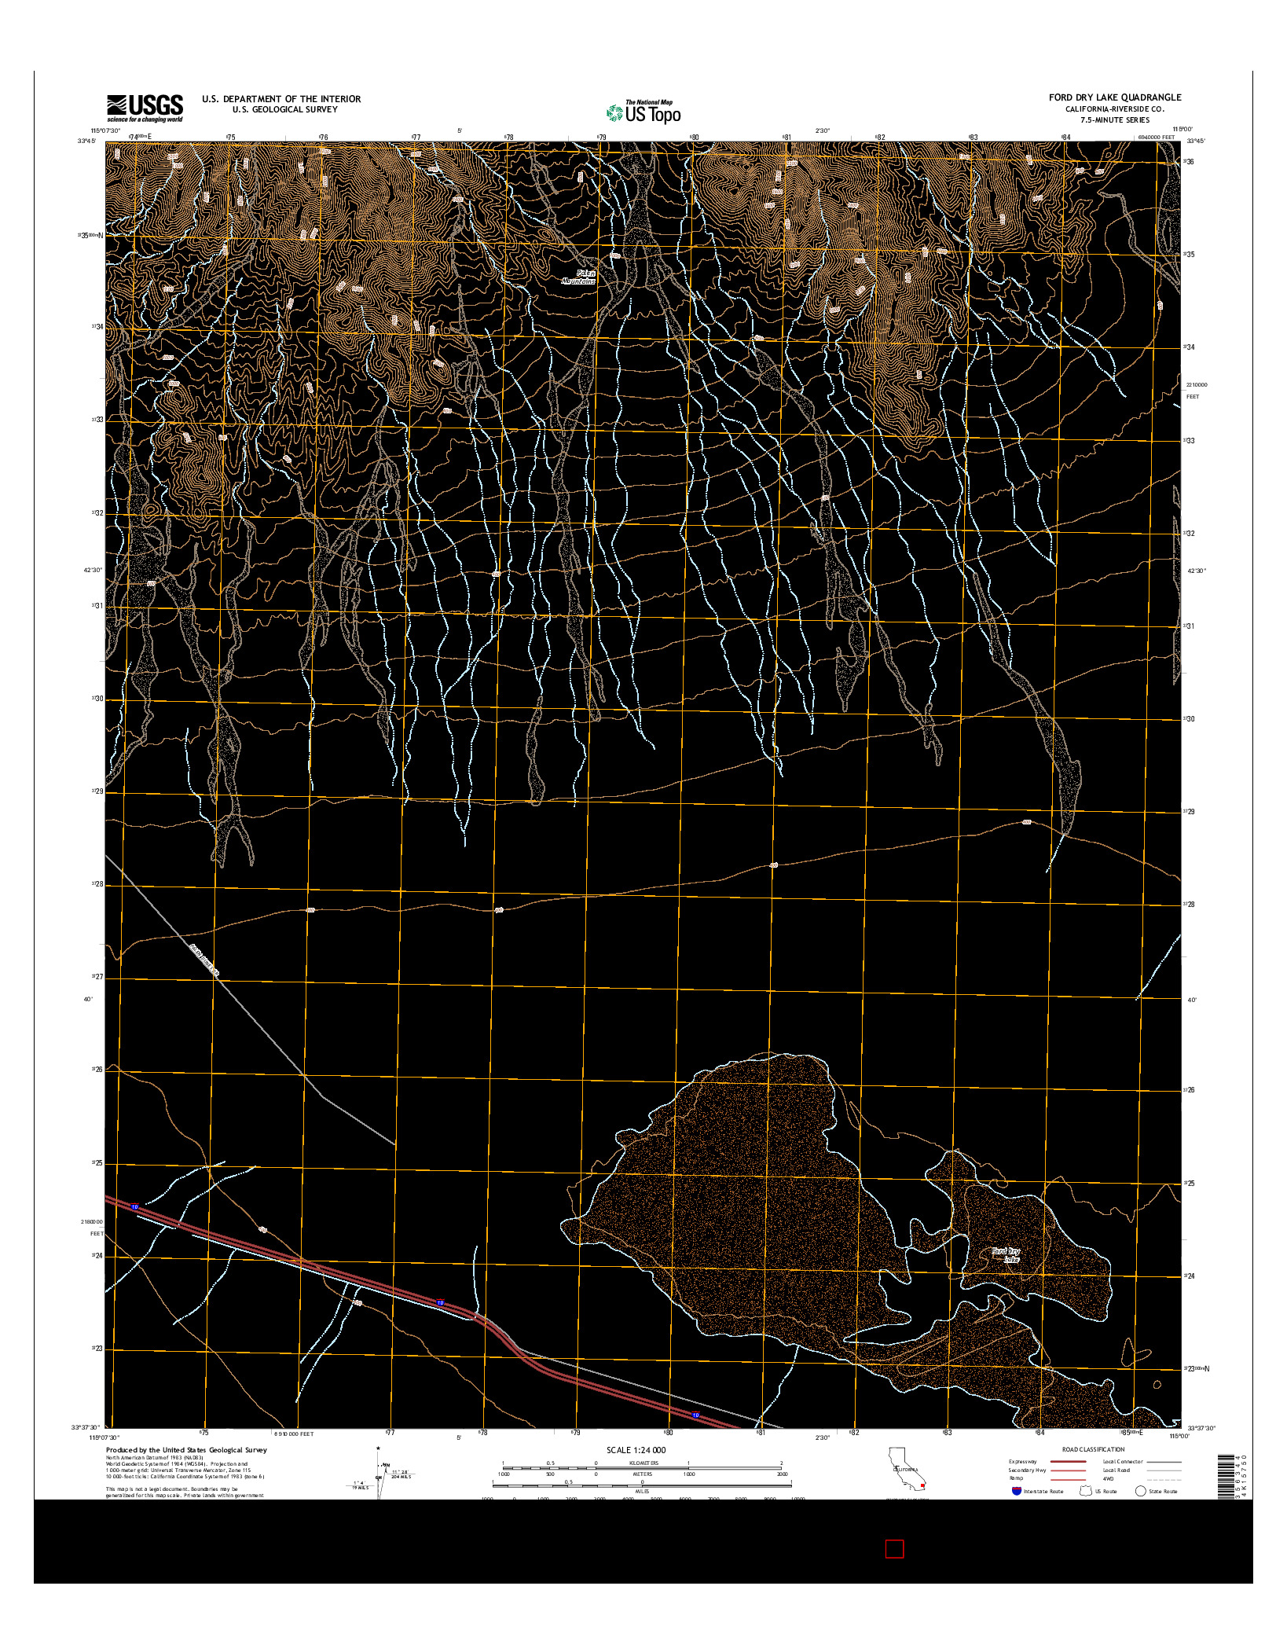This screenshot has height=1641, width=1287.
Task: Click the kilometers scale bar
Action: 642,1467
